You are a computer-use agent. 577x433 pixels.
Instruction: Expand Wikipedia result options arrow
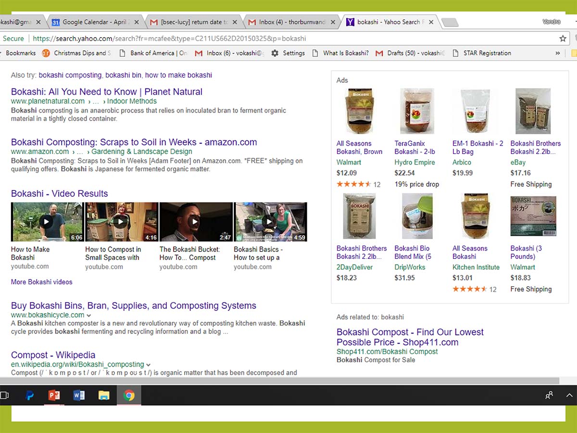149,365
